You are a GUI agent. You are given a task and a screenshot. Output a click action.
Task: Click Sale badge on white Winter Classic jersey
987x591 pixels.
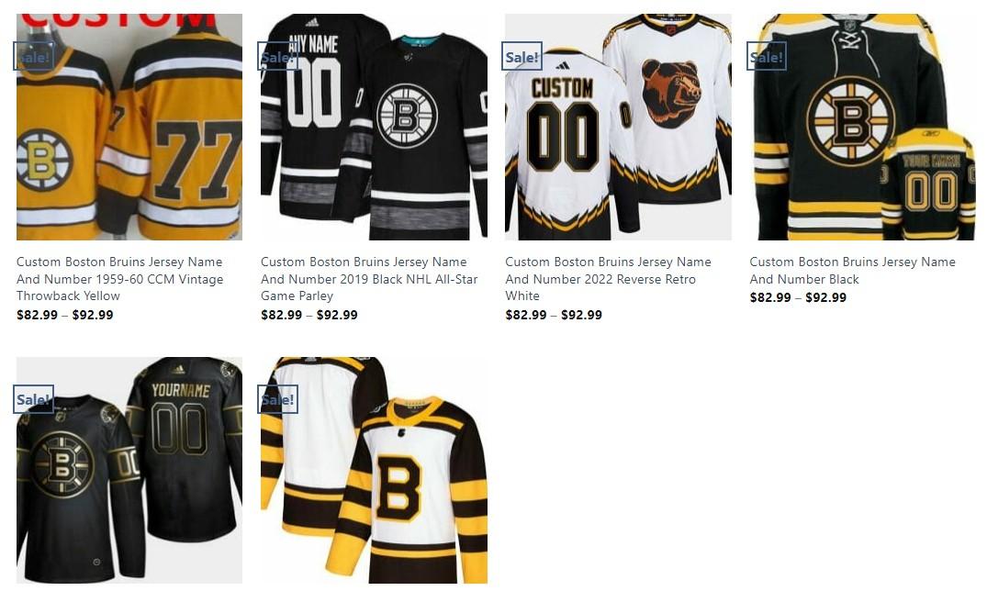click(277, 399)
